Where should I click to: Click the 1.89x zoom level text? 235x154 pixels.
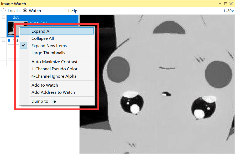228,11
